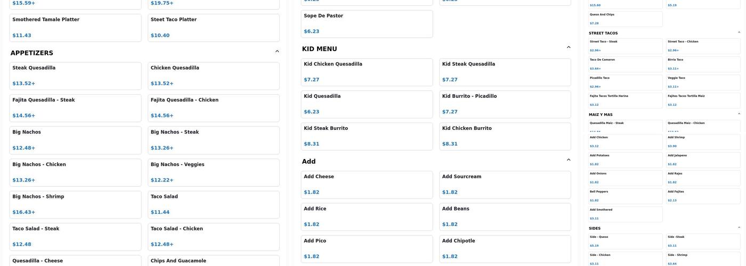Collapse the STREET TACOS section chevron

point(739,32)
